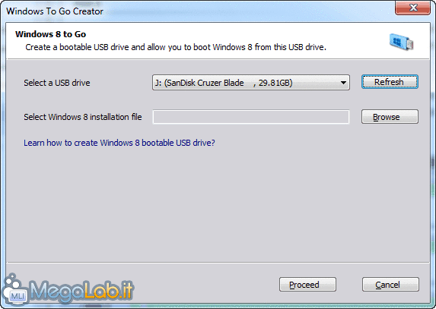
Task: Open the SanDisk Cruzer Blade combo box
Action: tap(251, 83)
